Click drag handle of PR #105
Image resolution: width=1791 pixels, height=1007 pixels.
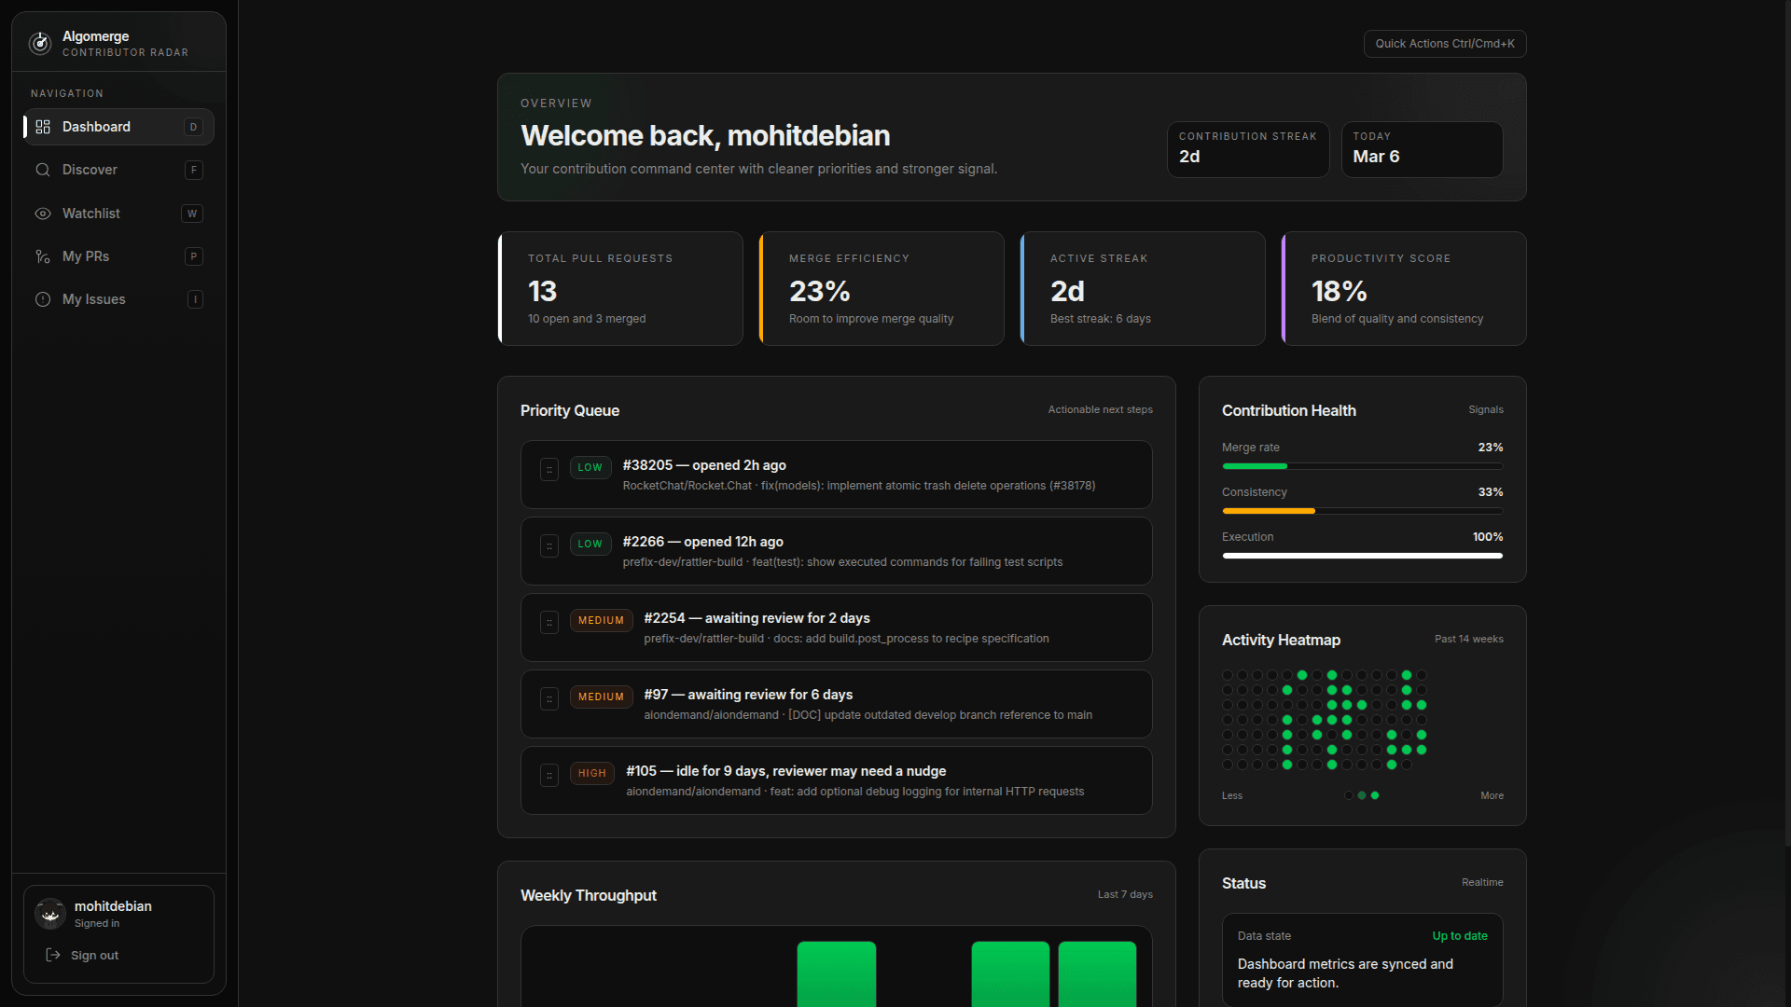(549, 775)
